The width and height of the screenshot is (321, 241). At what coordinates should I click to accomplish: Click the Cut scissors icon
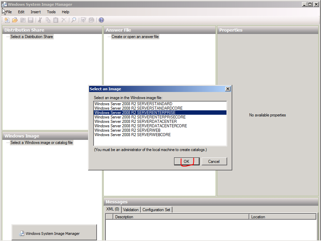[40, 20]
